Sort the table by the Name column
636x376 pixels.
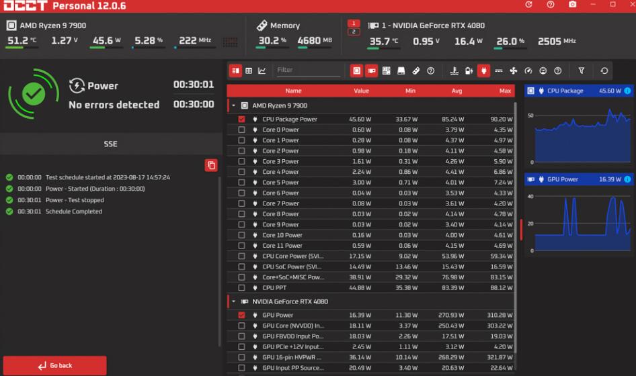click(x=293, y=91)
